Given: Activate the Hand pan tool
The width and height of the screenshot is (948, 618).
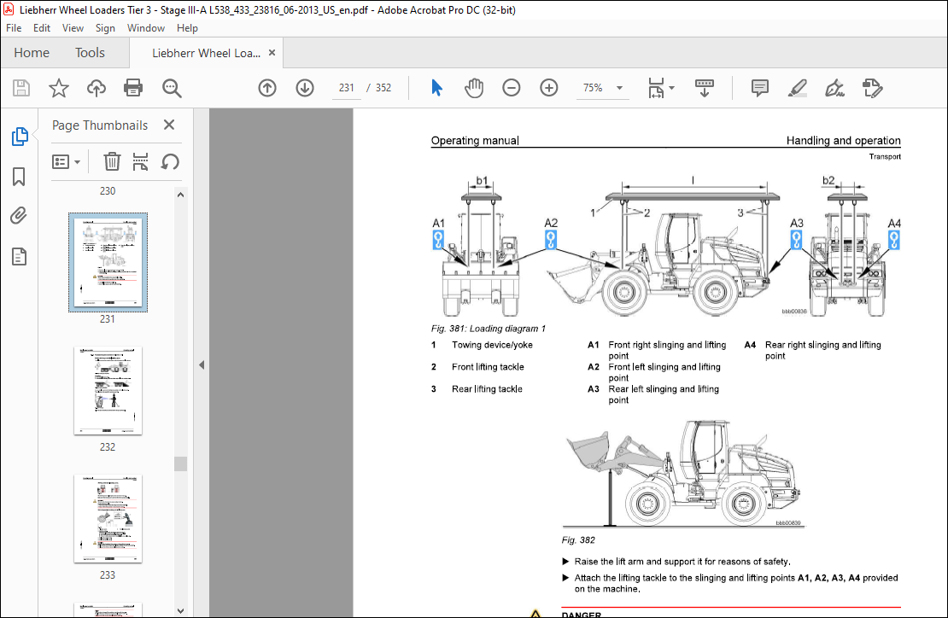Looking at the screenshot, I should [474, 88].
